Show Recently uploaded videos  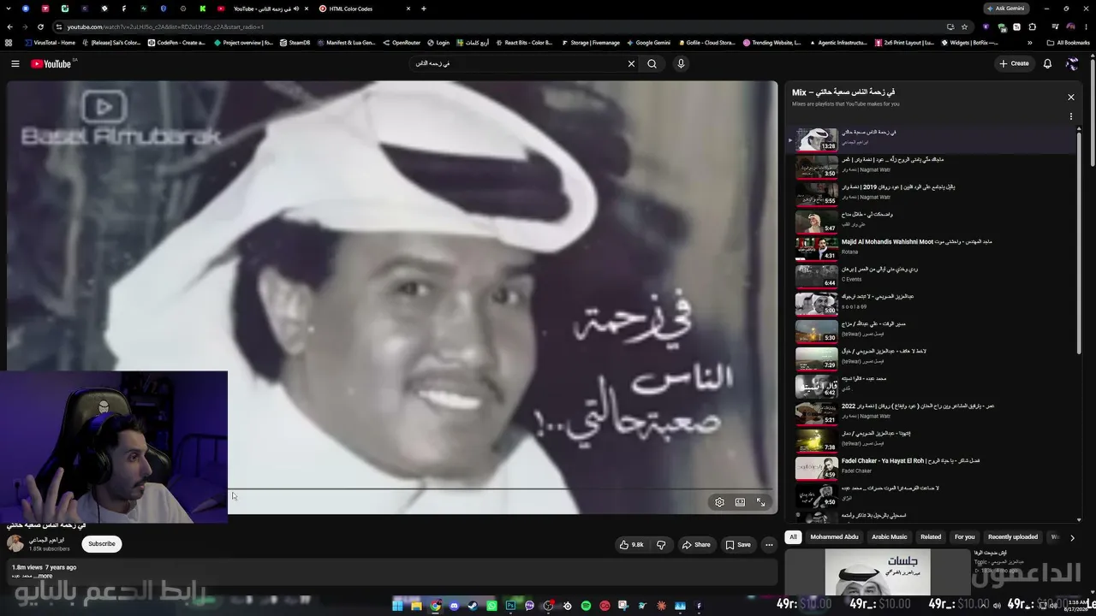[1013, 537]
